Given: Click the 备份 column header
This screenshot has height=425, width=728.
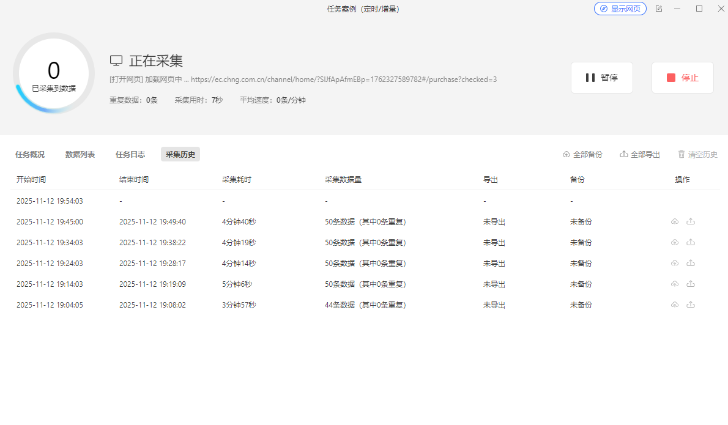Looking at the screenshot, I should point(578,180).
